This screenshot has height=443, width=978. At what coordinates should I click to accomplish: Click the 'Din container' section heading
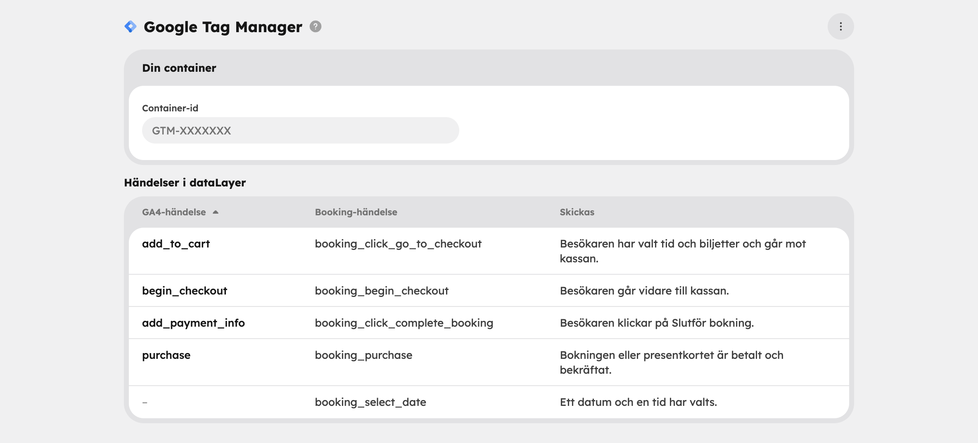tap(179, 68)
